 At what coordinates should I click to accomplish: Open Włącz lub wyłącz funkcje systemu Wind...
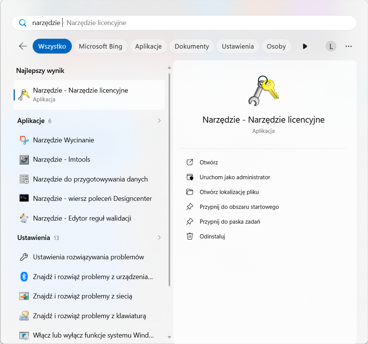89,335
